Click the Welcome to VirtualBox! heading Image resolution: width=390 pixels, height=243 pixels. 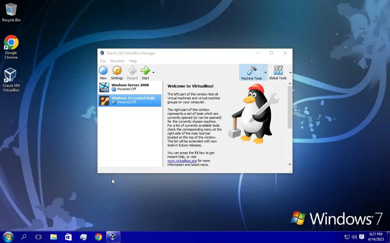pos(190,86)
